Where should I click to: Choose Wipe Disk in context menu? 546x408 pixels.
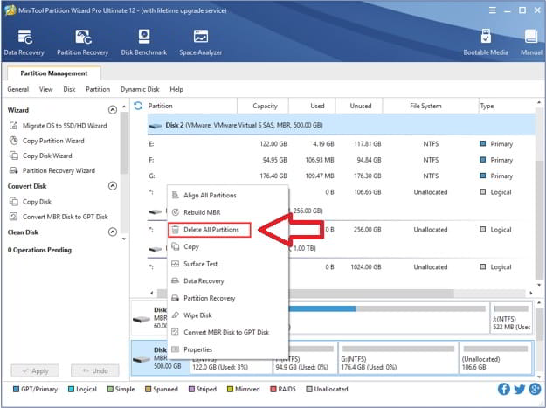[x=199, y=315]
